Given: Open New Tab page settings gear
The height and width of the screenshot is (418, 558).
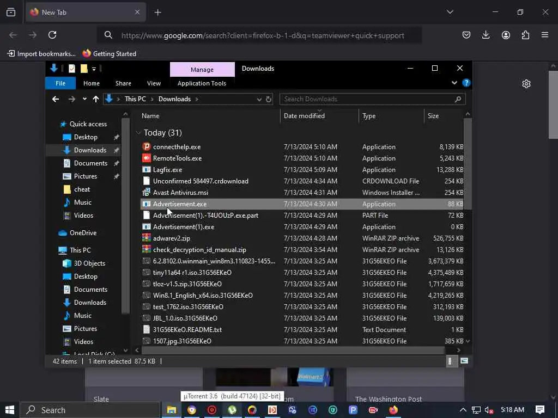Looking at the screenshot, I should click(526, 84).
